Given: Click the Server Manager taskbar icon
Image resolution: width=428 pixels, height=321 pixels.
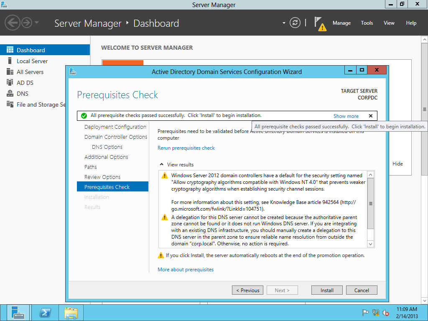Looking at the screenshot, I should (18, 313).
